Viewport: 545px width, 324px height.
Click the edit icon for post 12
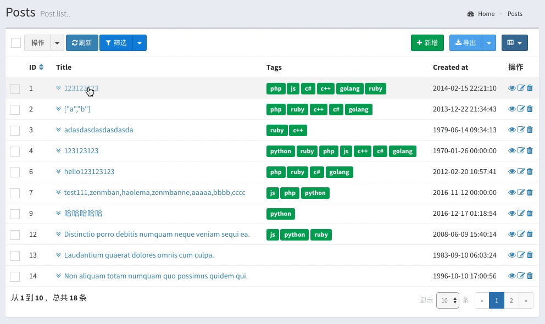521,234
